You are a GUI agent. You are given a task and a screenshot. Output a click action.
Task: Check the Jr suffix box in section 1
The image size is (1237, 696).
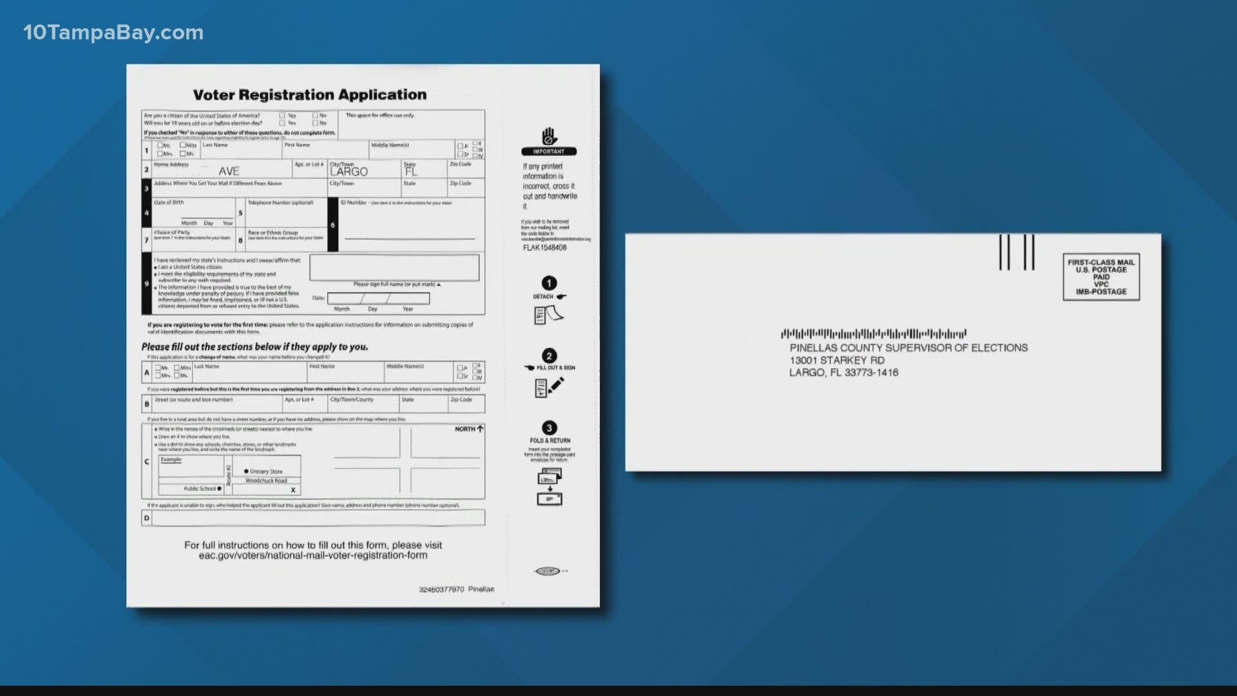(x=460, y=146)
